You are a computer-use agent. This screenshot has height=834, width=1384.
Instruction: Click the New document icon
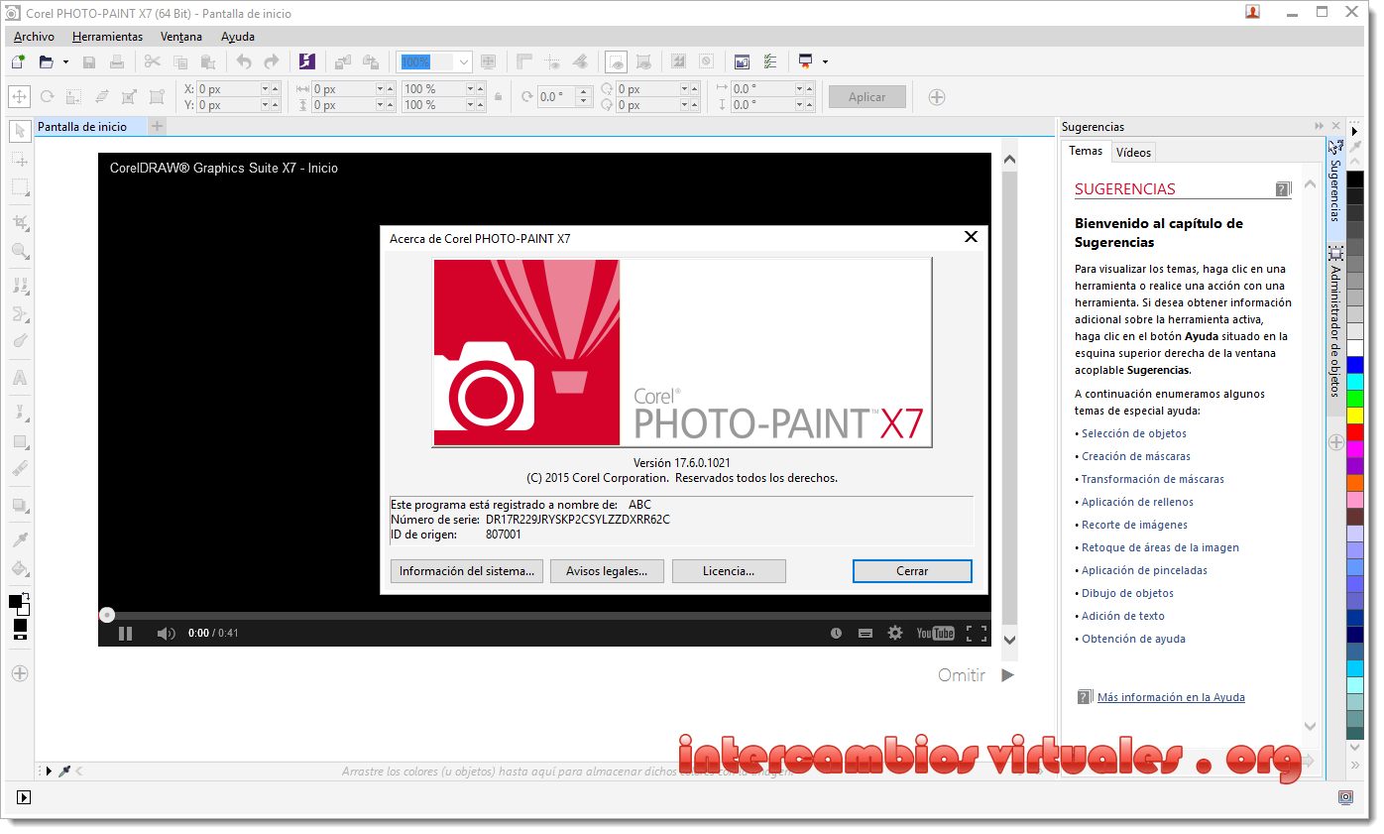(18, 61)
